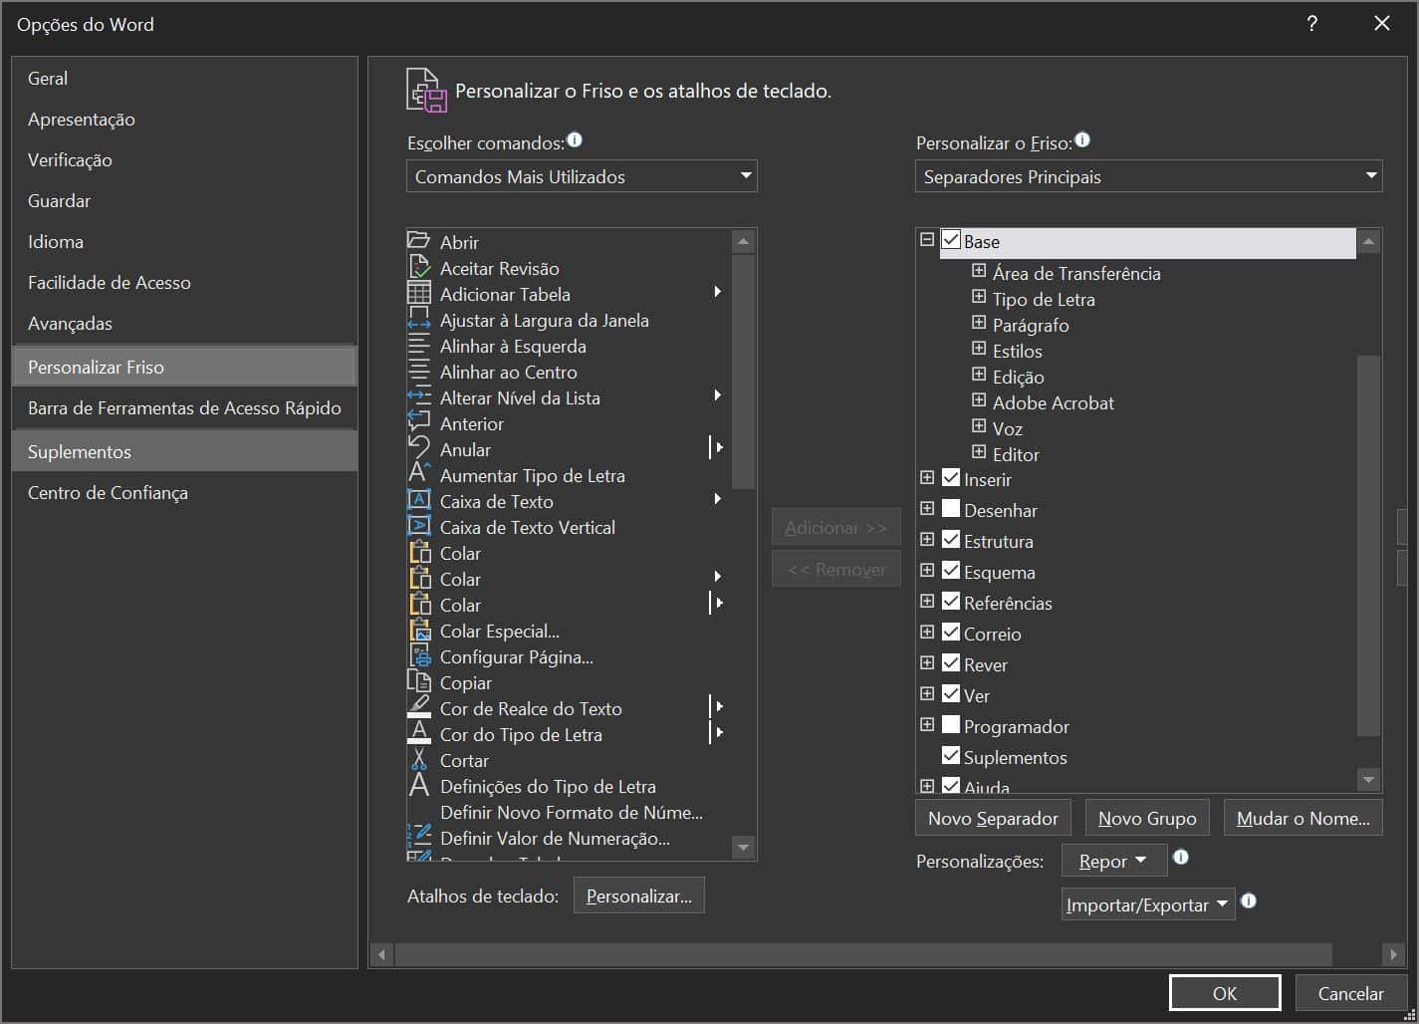Click the Configurar Página icon
Screen dimensions: 1419x1024
click(419, 656)
